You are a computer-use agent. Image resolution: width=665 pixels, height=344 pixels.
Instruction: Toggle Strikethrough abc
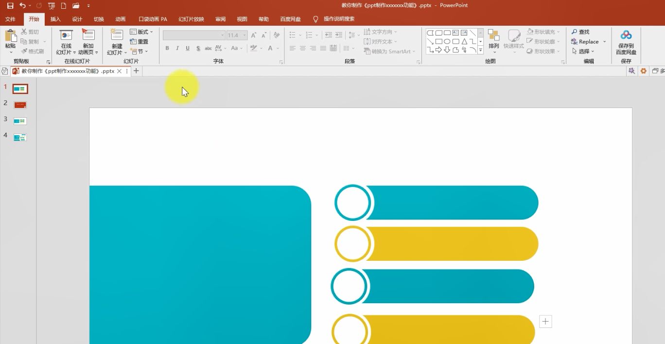click(x=208, y=48)
